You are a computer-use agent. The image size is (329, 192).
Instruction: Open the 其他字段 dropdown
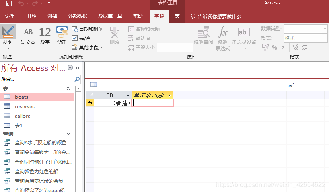pos(87,47)
